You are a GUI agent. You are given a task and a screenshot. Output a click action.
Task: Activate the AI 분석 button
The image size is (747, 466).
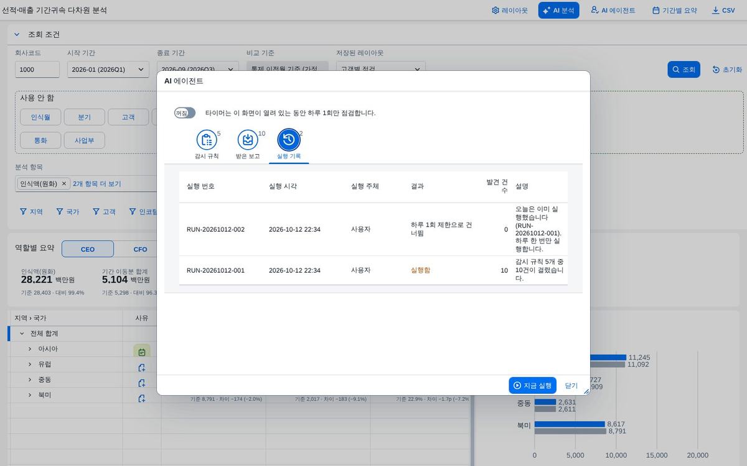(558, 10)
